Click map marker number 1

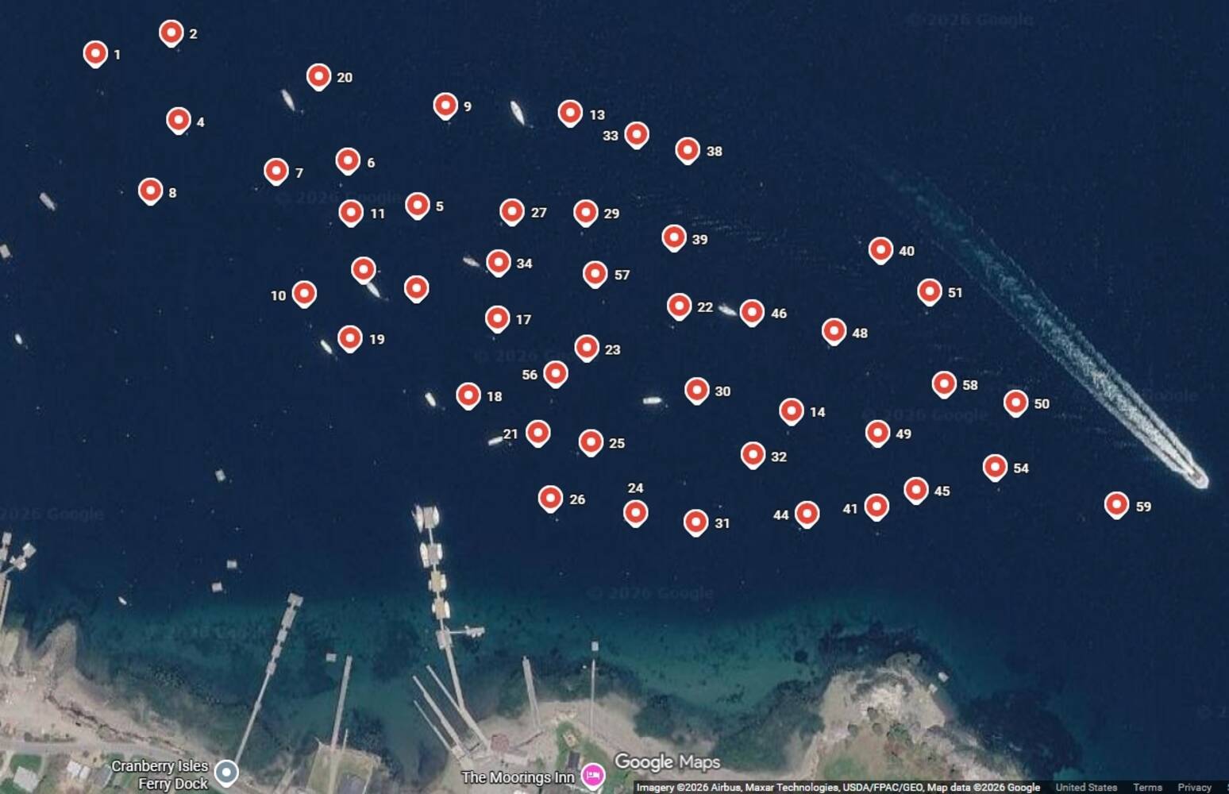(95, 54)
